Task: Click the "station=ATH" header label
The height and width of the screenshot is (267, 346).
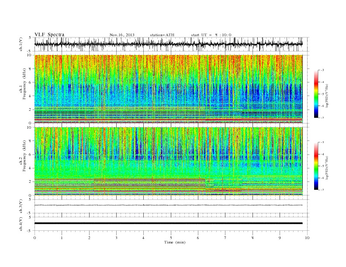Action: [162, 35]
